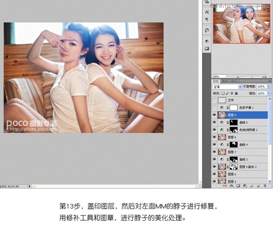
Task: Enable lock image pixels brush icon
Action: (227, 93)
